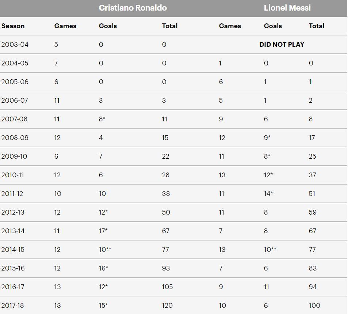
Task: Select Ronaldo's 17* goals cell
Action: (x=103, y=231)
